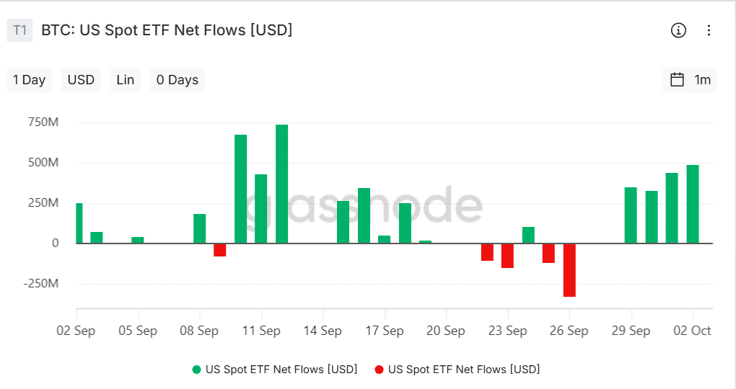Open the Lin scale dropdown

[126, 80]
